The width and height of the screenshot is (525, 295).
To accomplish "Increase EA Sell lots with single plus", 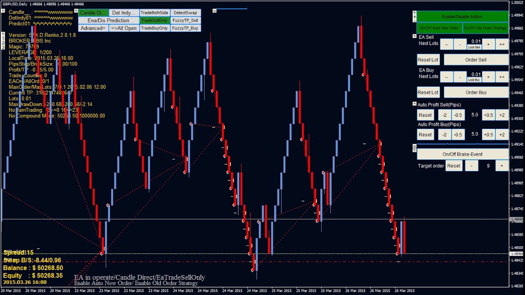I will tap(488, 44).
